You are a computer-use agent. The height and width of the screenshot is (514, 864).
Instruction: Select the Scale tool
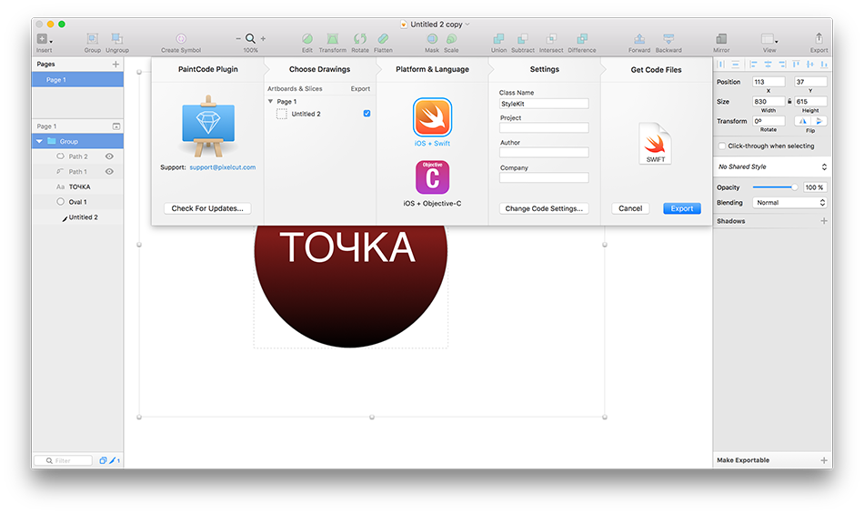[x=451, y=38]
